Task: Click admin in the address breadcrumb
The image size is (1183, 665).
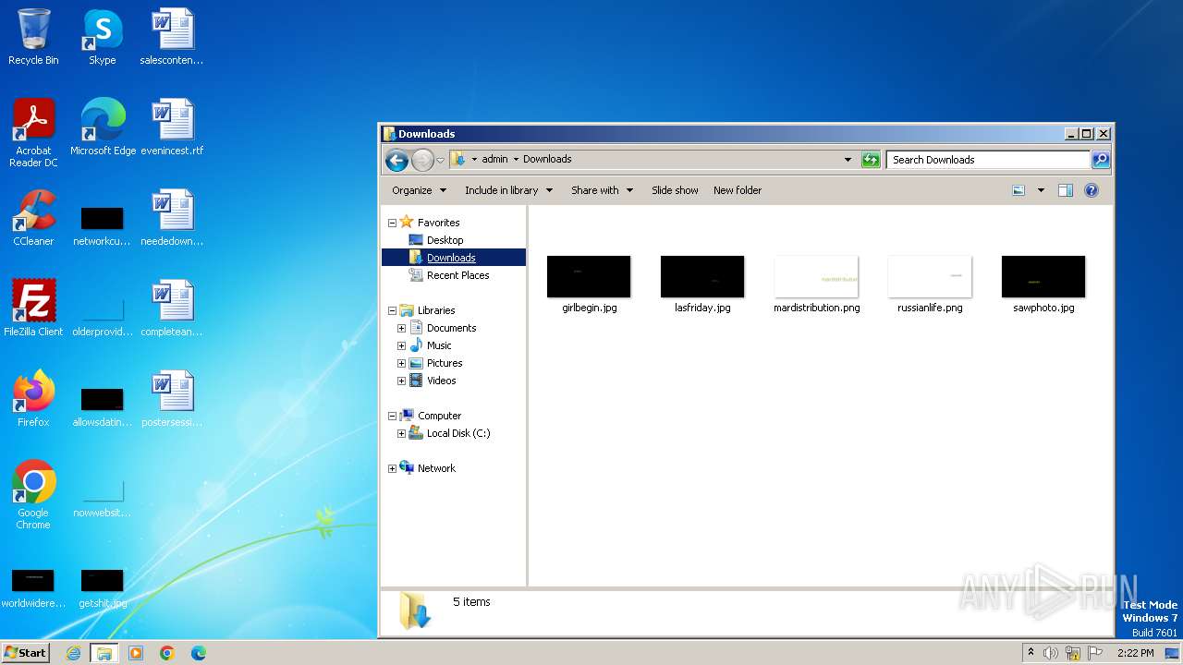Action: 494,159
